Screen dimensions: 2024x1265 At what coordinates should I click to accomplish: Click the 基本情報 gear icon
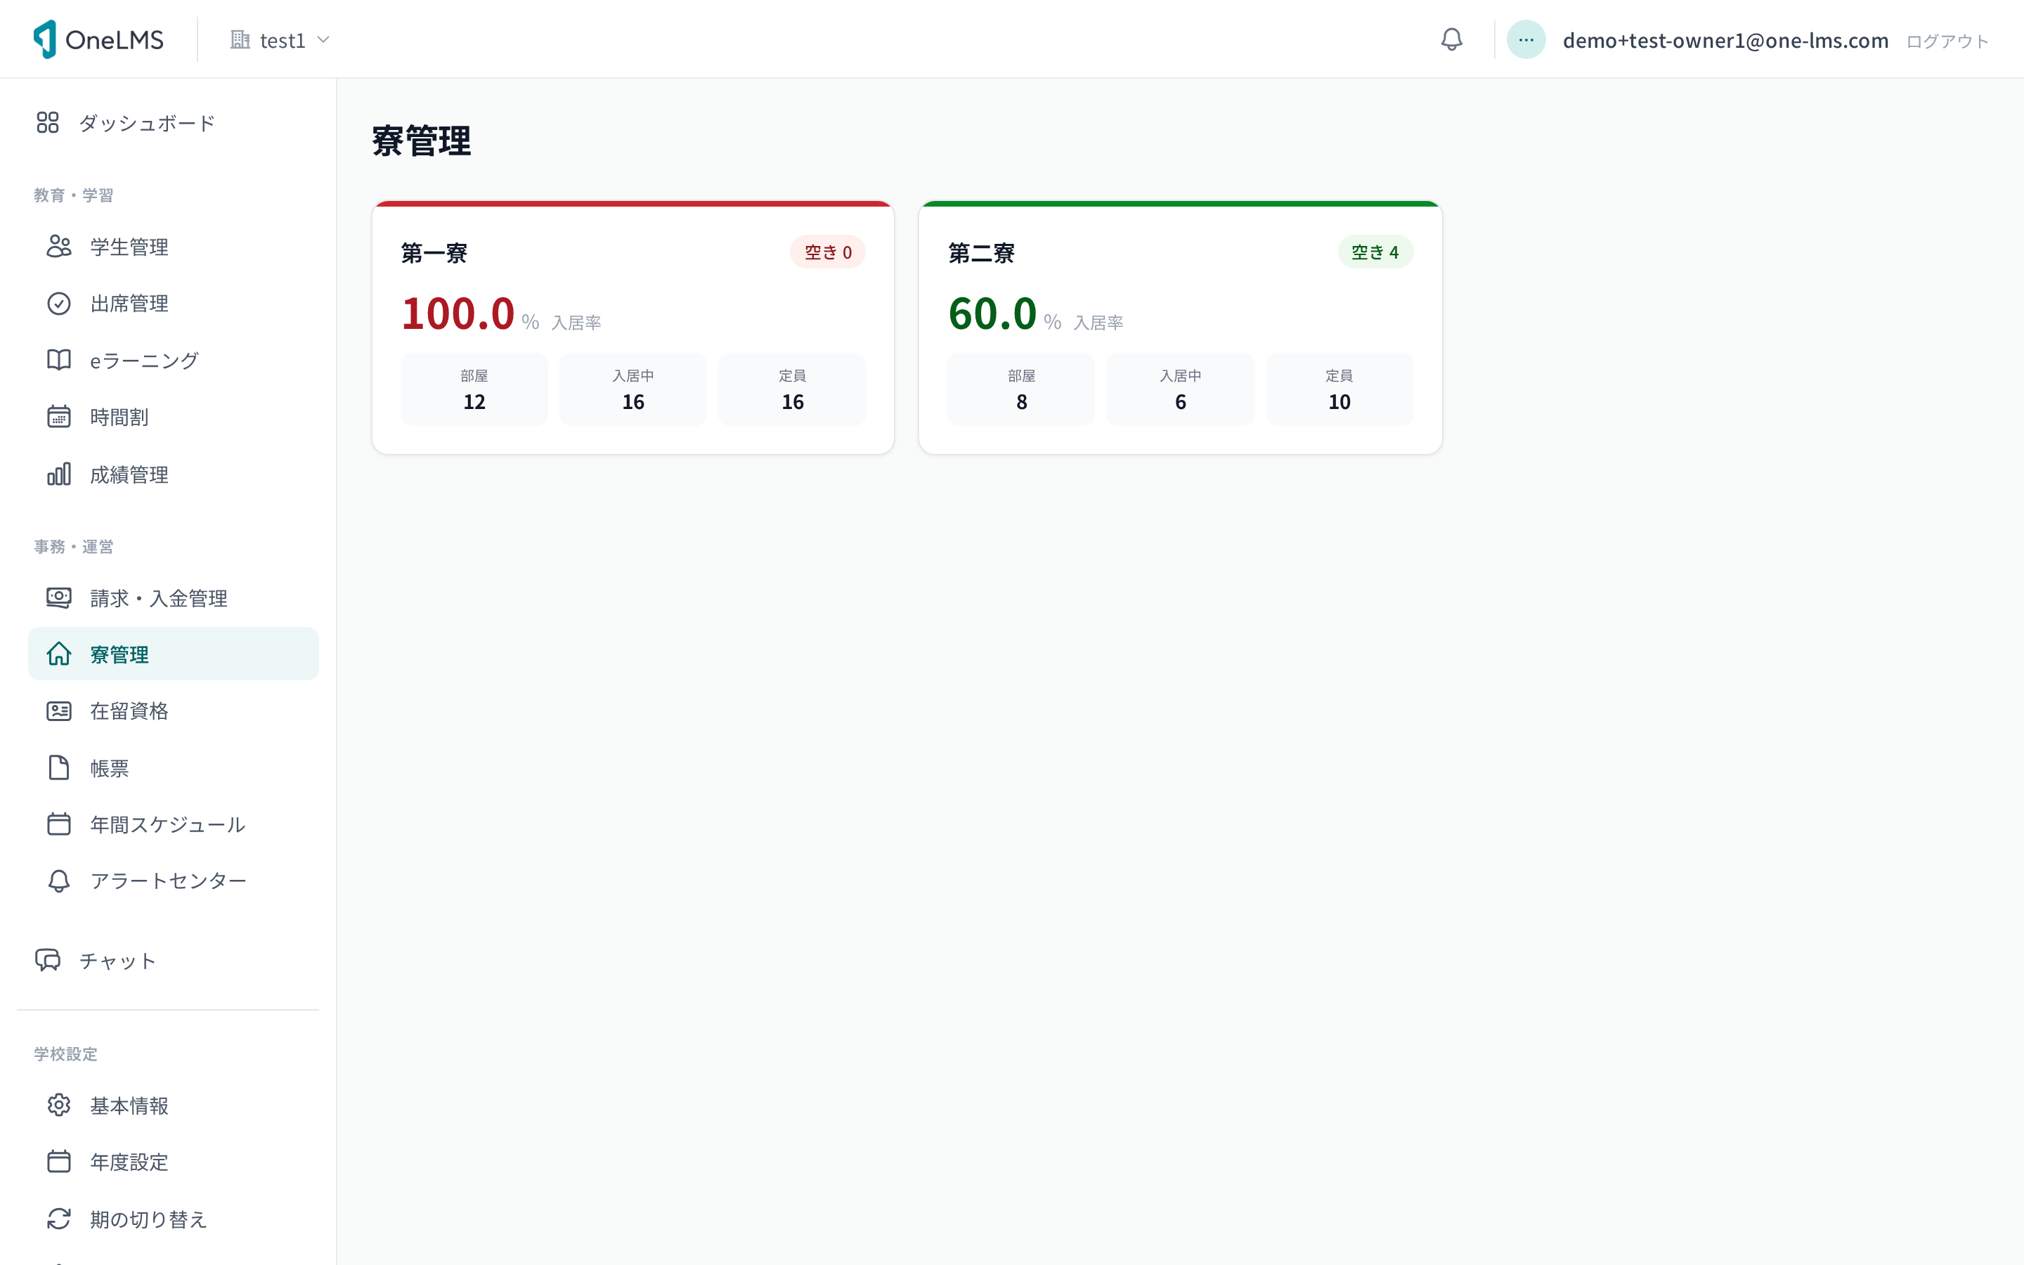click(x=58, y=1105)
